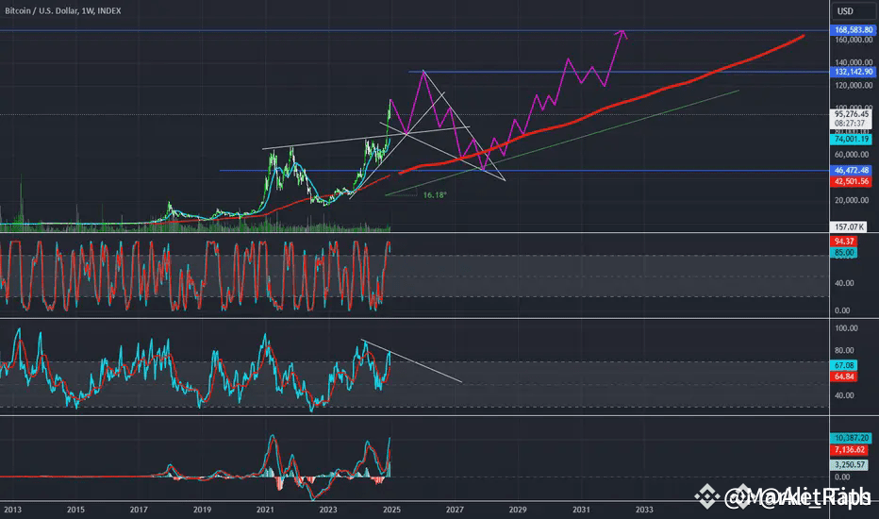The image size is (879, 519).
Task: Click the 2017 label on time axis
Action: [139, 510]
